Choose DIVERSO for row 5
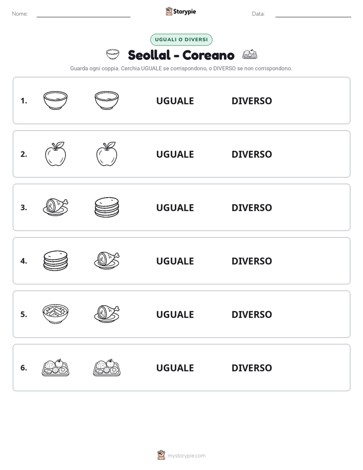 click(x=252, y=314)
